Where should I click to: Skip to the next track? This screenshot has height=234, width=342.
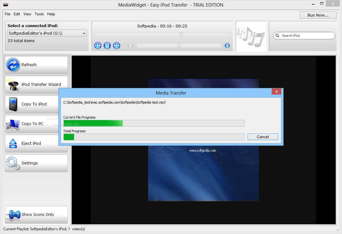tap(117, 46)
